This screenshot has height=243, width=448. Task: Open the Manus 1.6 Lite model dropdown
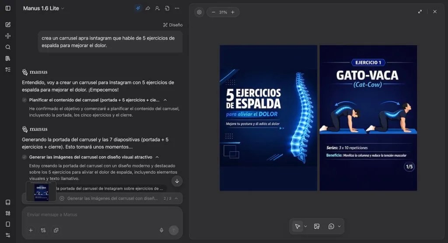click(44, 8)
